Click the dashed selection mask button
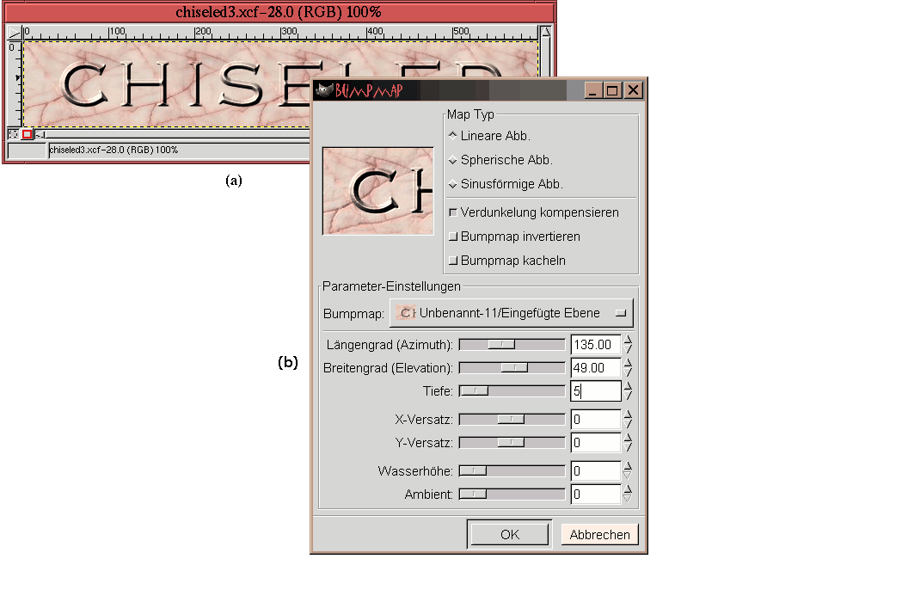 [x=13, y=134]
